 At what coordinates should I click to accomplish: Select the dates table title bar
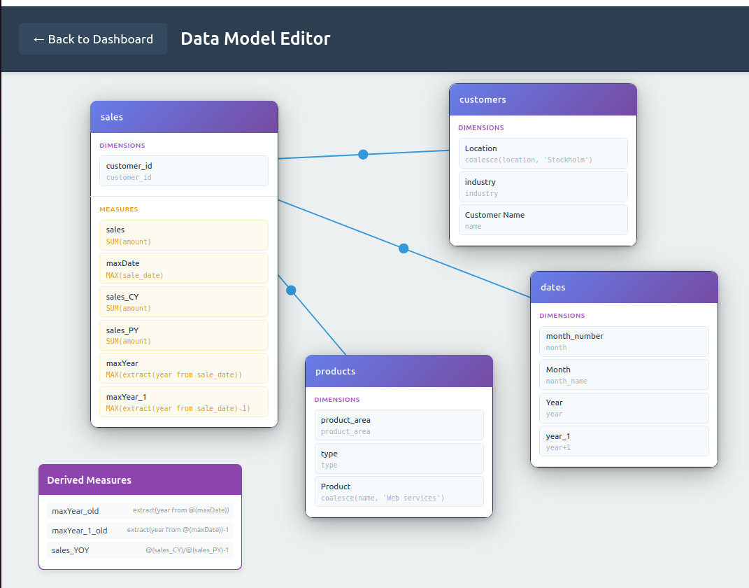tap(624, 287)
